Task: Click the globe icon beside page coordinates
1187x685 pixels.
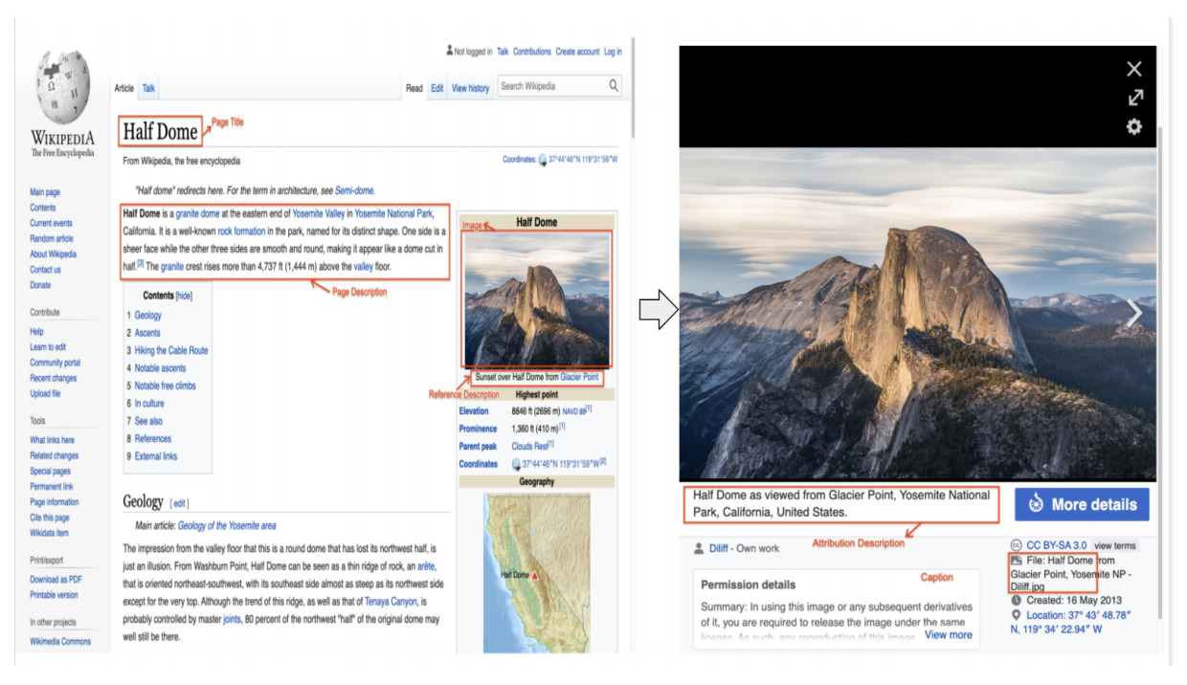Action: (542, 160)
